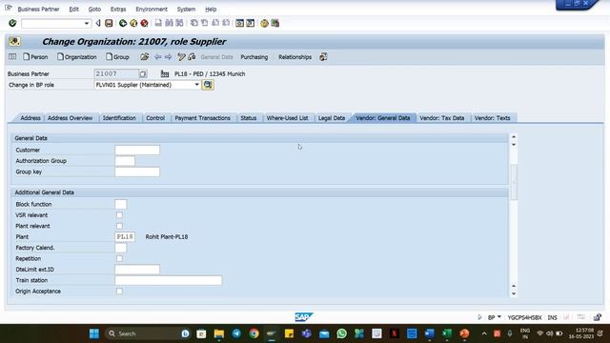
Task: Click the Train station input field
Action: pos(169,280)
